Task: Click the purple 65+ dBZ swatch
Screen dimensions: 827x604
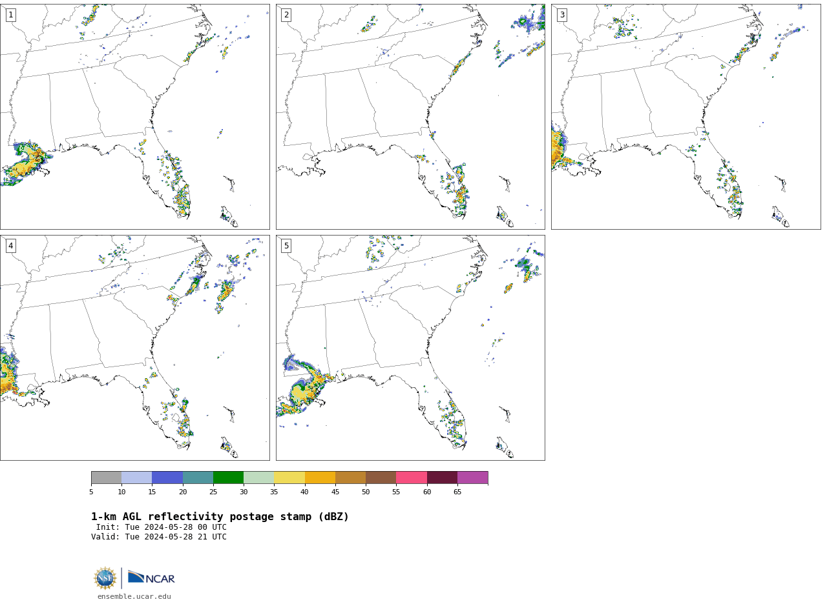Action: tap(472, 478)
